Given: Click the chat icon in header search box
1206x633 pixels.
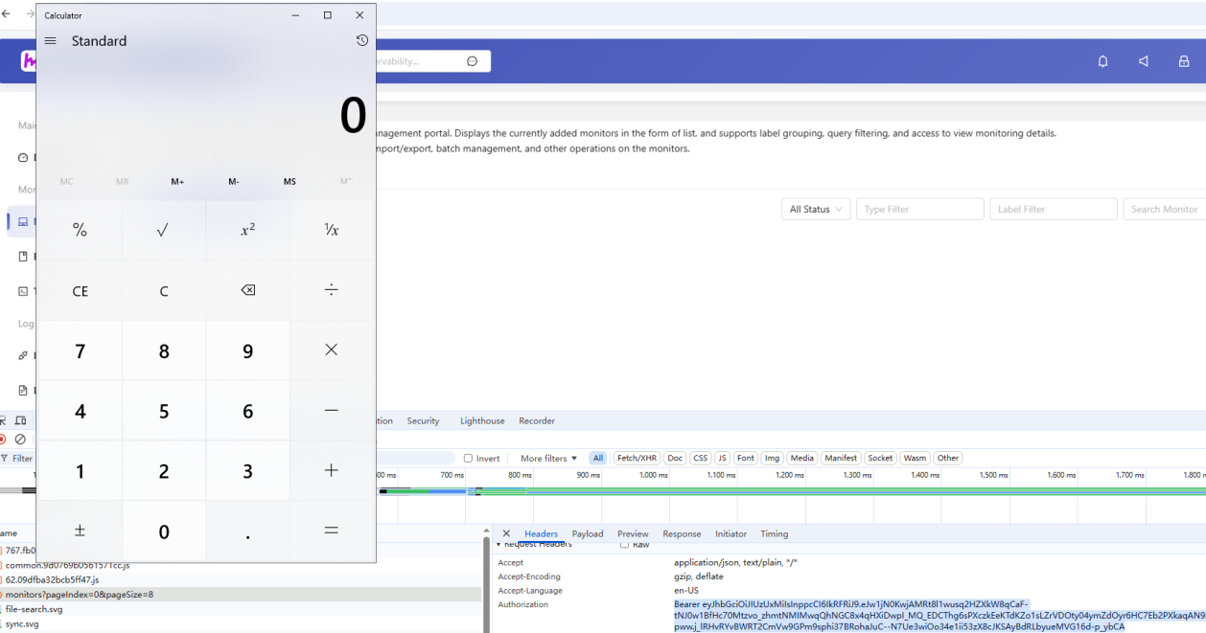Looking at the screenshot, I should 472,61.
